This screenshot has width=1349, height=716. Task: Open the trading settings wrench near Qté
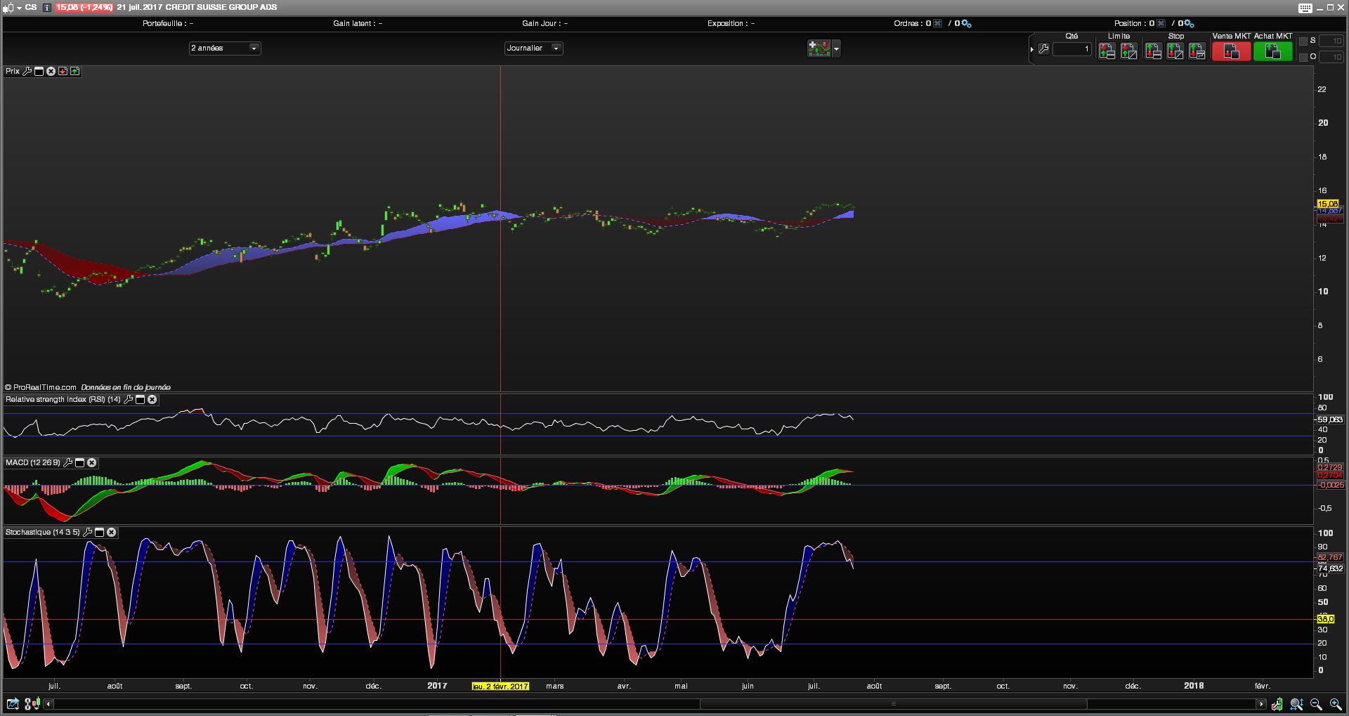1044,49
